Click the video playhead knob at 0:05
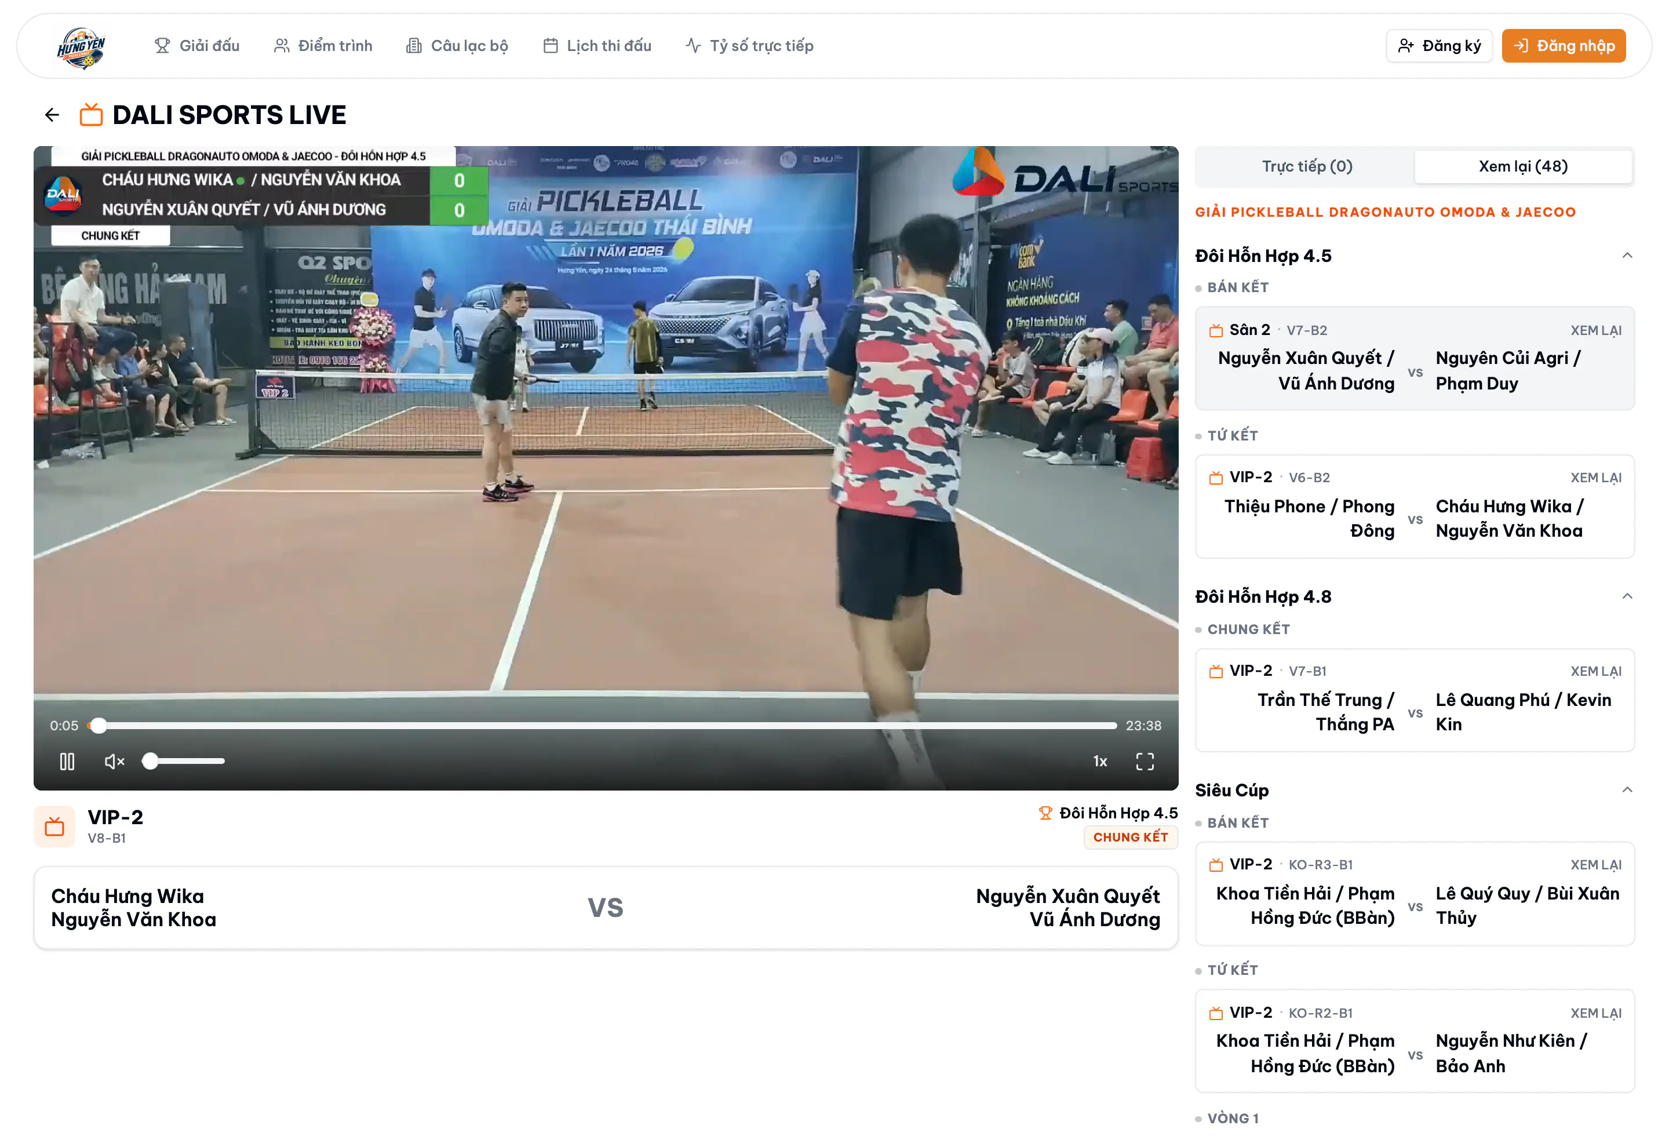Image resolution: width=1669 pixels, height=1136 pixels. pos(99,726)
